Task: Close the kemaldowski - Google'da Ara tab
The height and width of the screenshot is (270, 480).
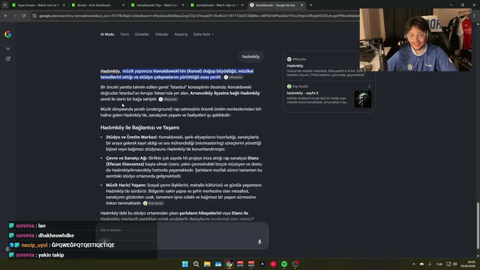Action: click(x=302, y=5)
